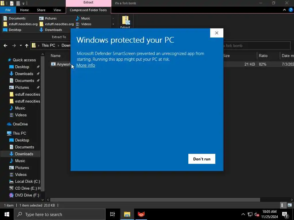Expand Quick access in navigation pane
Viewport: 294px width, 220px height.
click(24, 60)
